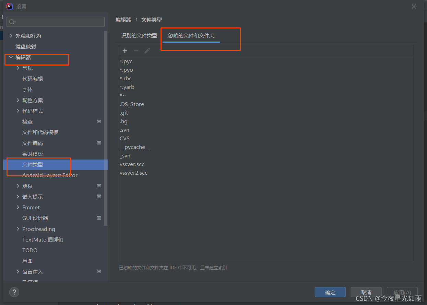The height and width of the screenshot is (305, 427).
Task: Expand the 代码样式 node
Action: point(18,111)
